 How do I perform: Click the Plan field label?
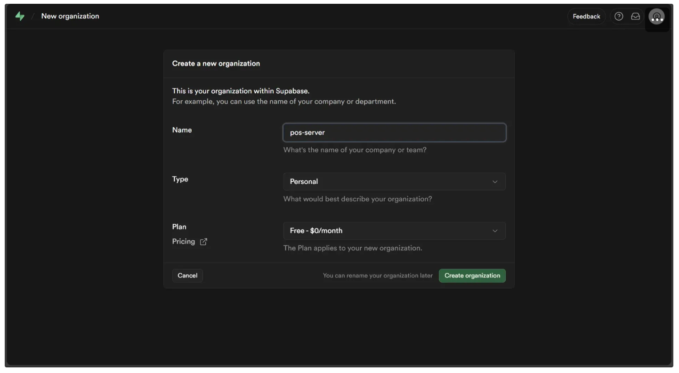coord(179,227)
